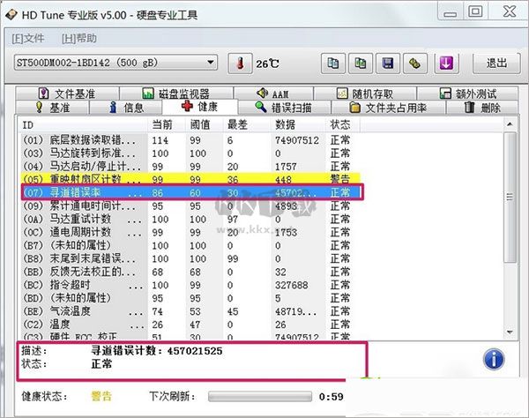Click the purple download arrow icon

click(446, 63)
